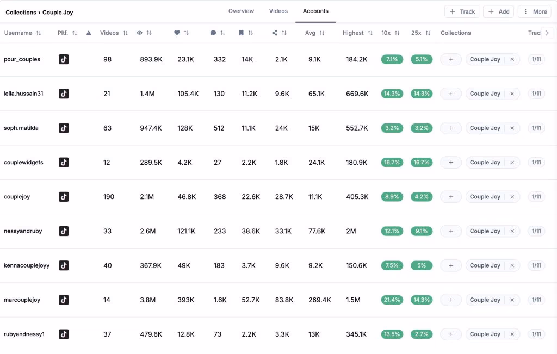The image size is (557, 354).
Task: Switch to the Overview tab
Action: pos(241,11)
